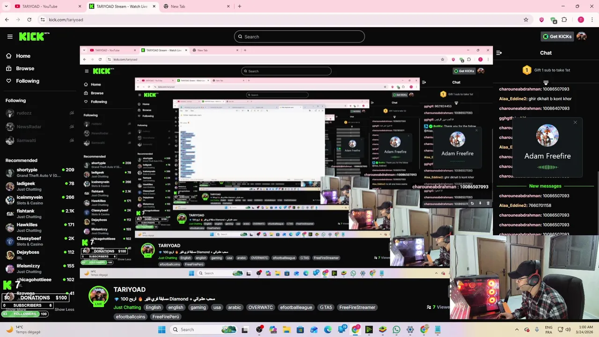Image resolution: width=599 pixels, height=337 pixels.
Task: Open recommended channel Dejayboss with 112 viewers
Action: pyautogui.click(x=40, y=255)
